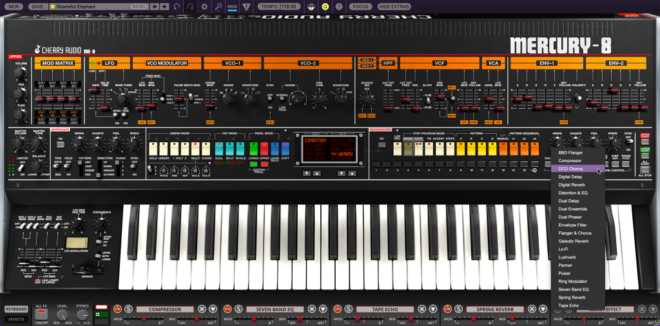
Task: Click the panic warning triangle icon
Action: (246, 6)
